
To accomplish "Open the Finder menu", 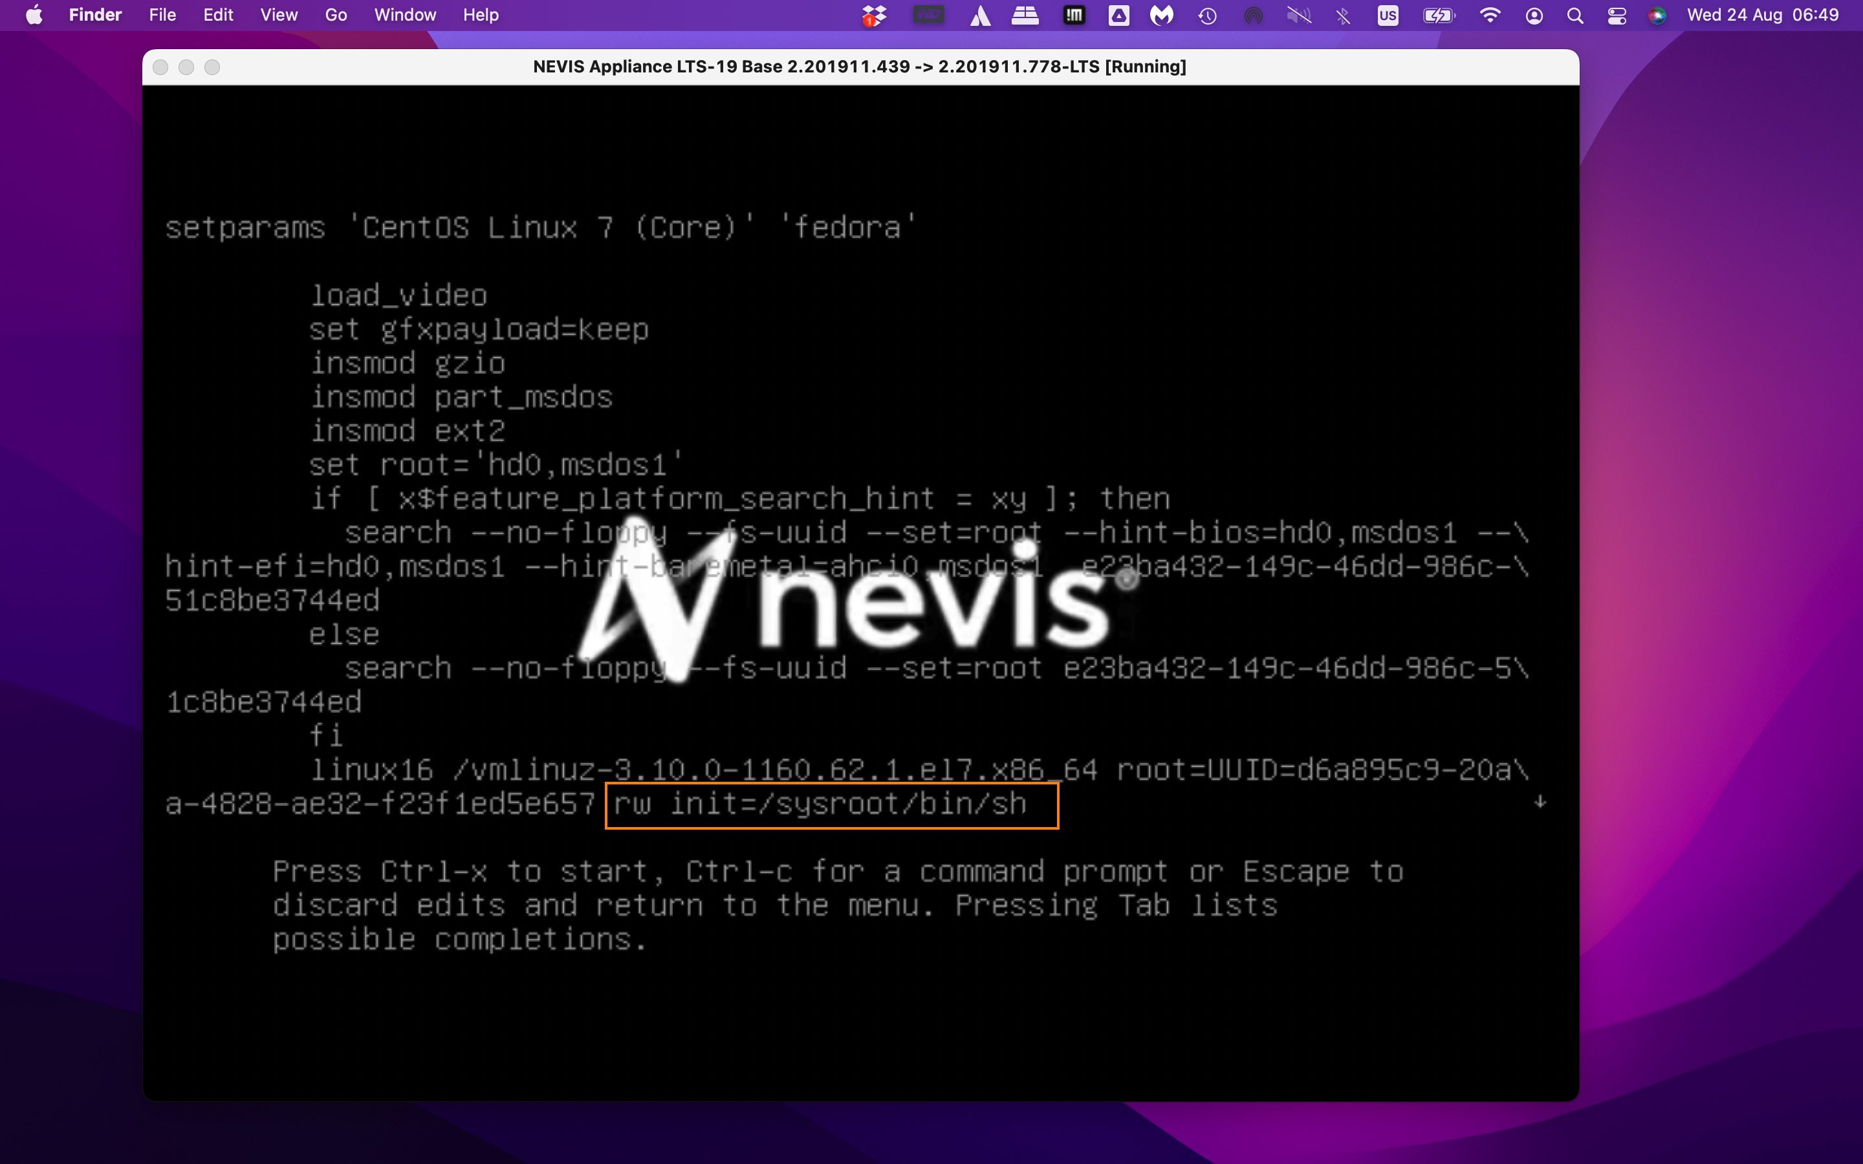I will (x=94, y=16).
